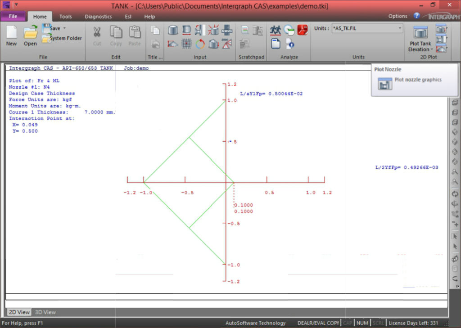Open the File menu
This screenshot has height=328, width=461.
[13, 16]
